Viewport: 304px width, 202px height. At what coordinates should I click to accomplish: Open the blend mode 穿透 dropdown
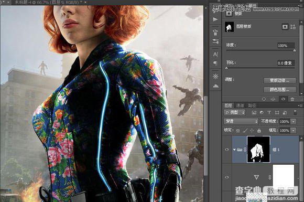click(x=241, y=122)
